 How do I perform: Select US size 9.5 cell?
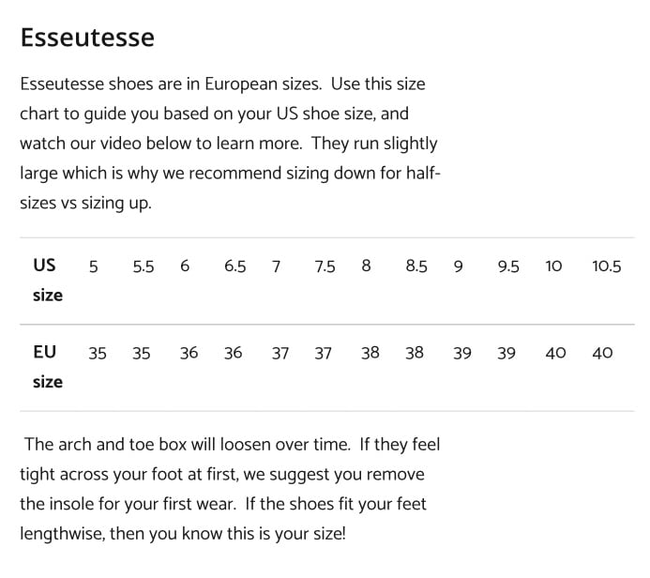click(508, 266)
